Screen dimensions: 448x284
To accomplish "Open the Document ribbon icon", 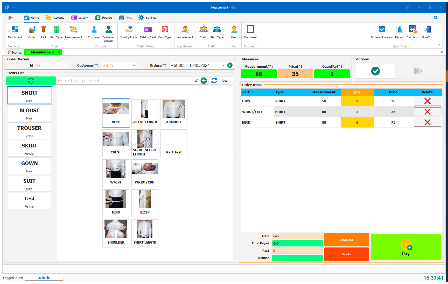I will tap(250, 32).
